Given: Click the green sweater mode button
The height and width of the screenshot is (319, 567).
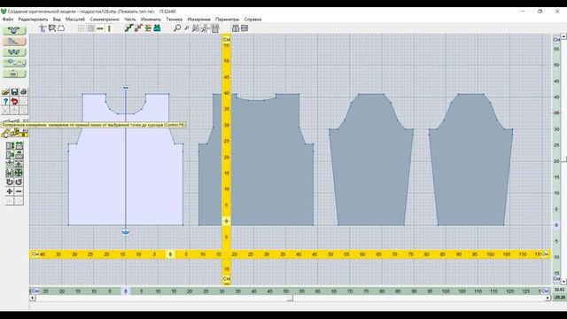Looking at the screenshot, I should click(14, 30).
